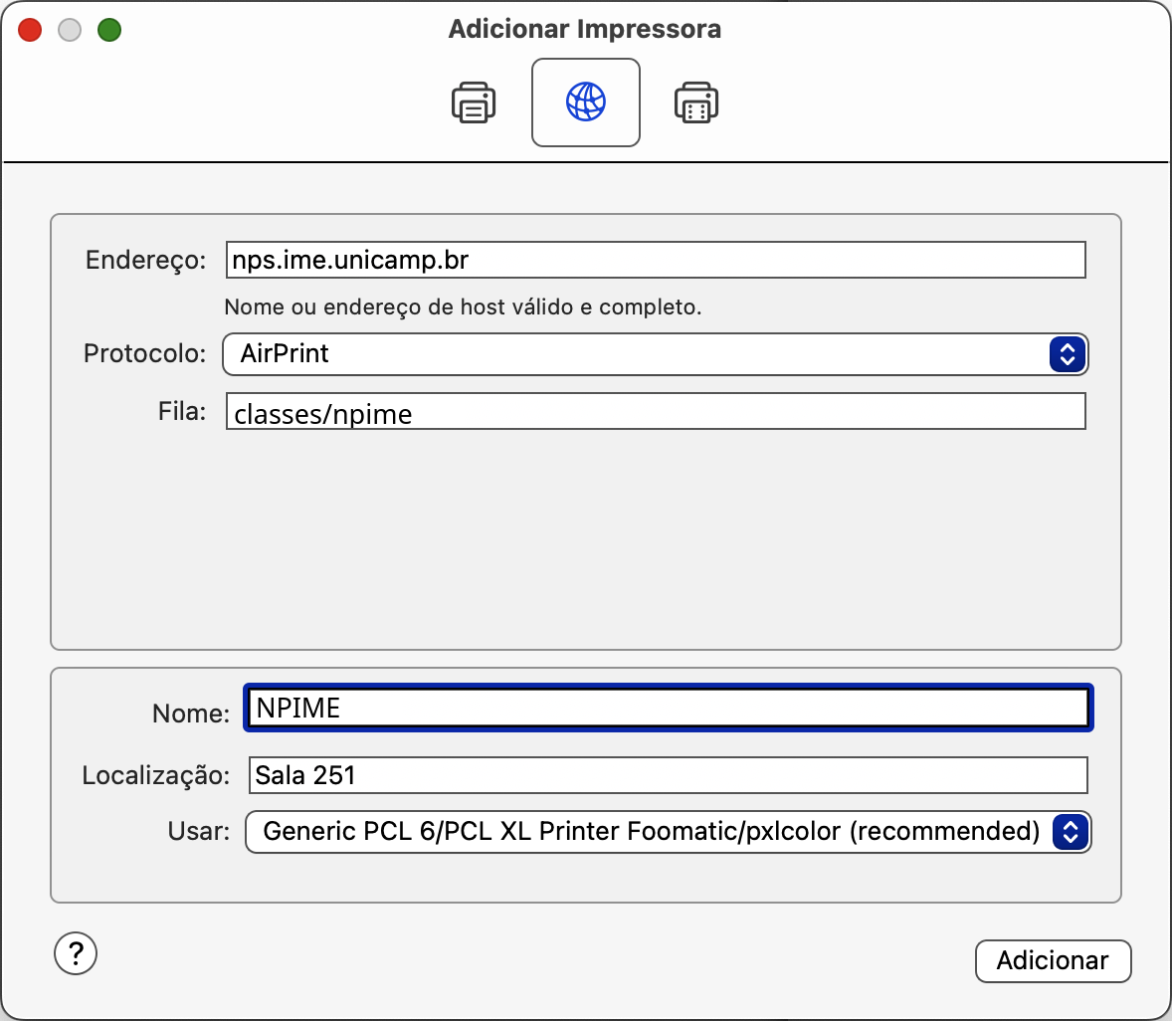
Task: Open the Protocolo AirPrint dropdown
Action: coord(655,353)
